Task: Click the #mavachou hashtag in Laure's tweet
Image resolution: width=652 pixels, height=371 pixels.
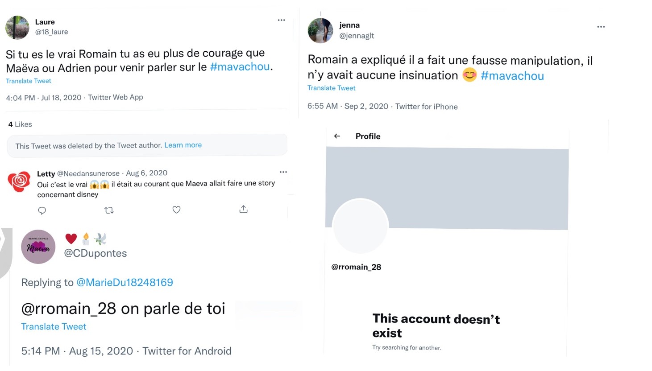Action: tap(240, 67)
